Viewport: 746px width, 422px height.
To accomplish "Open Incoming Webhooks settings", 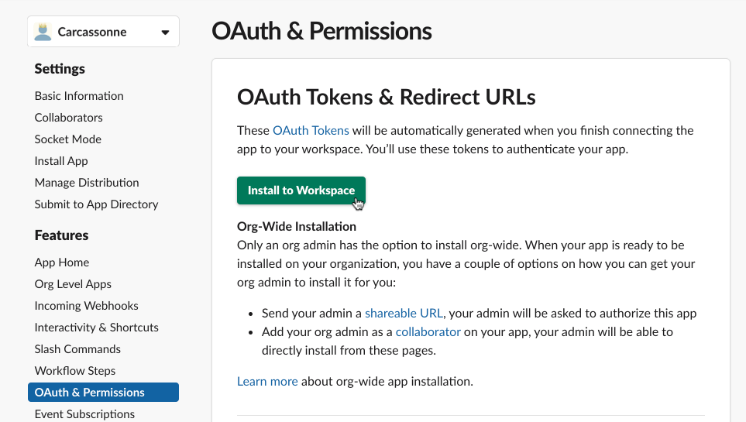I will pyautogui.click(x=86, y=306).
